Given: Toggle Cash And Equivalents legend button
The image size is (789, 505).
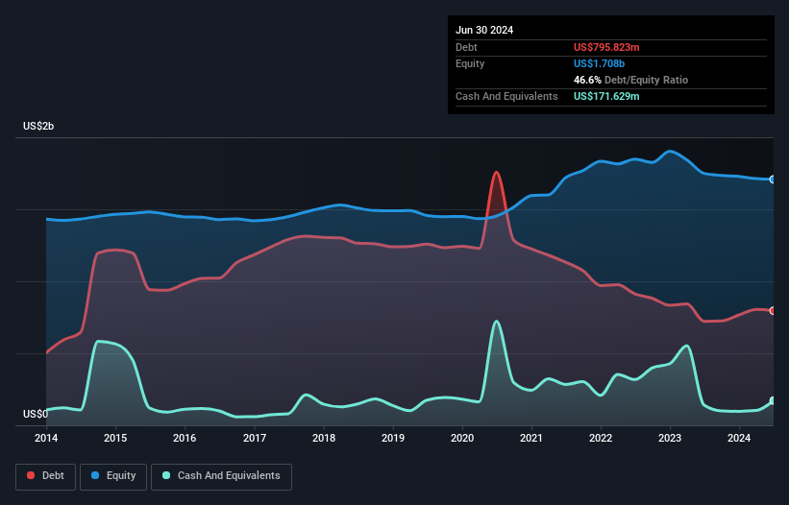Looking at the screenshot, I should 221,476.
